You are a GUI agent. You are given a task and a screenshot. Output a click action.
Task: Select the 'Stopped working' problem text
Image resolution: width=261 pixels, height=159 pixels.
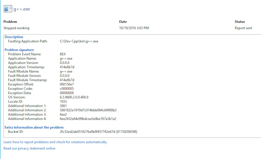coord(16,28)
